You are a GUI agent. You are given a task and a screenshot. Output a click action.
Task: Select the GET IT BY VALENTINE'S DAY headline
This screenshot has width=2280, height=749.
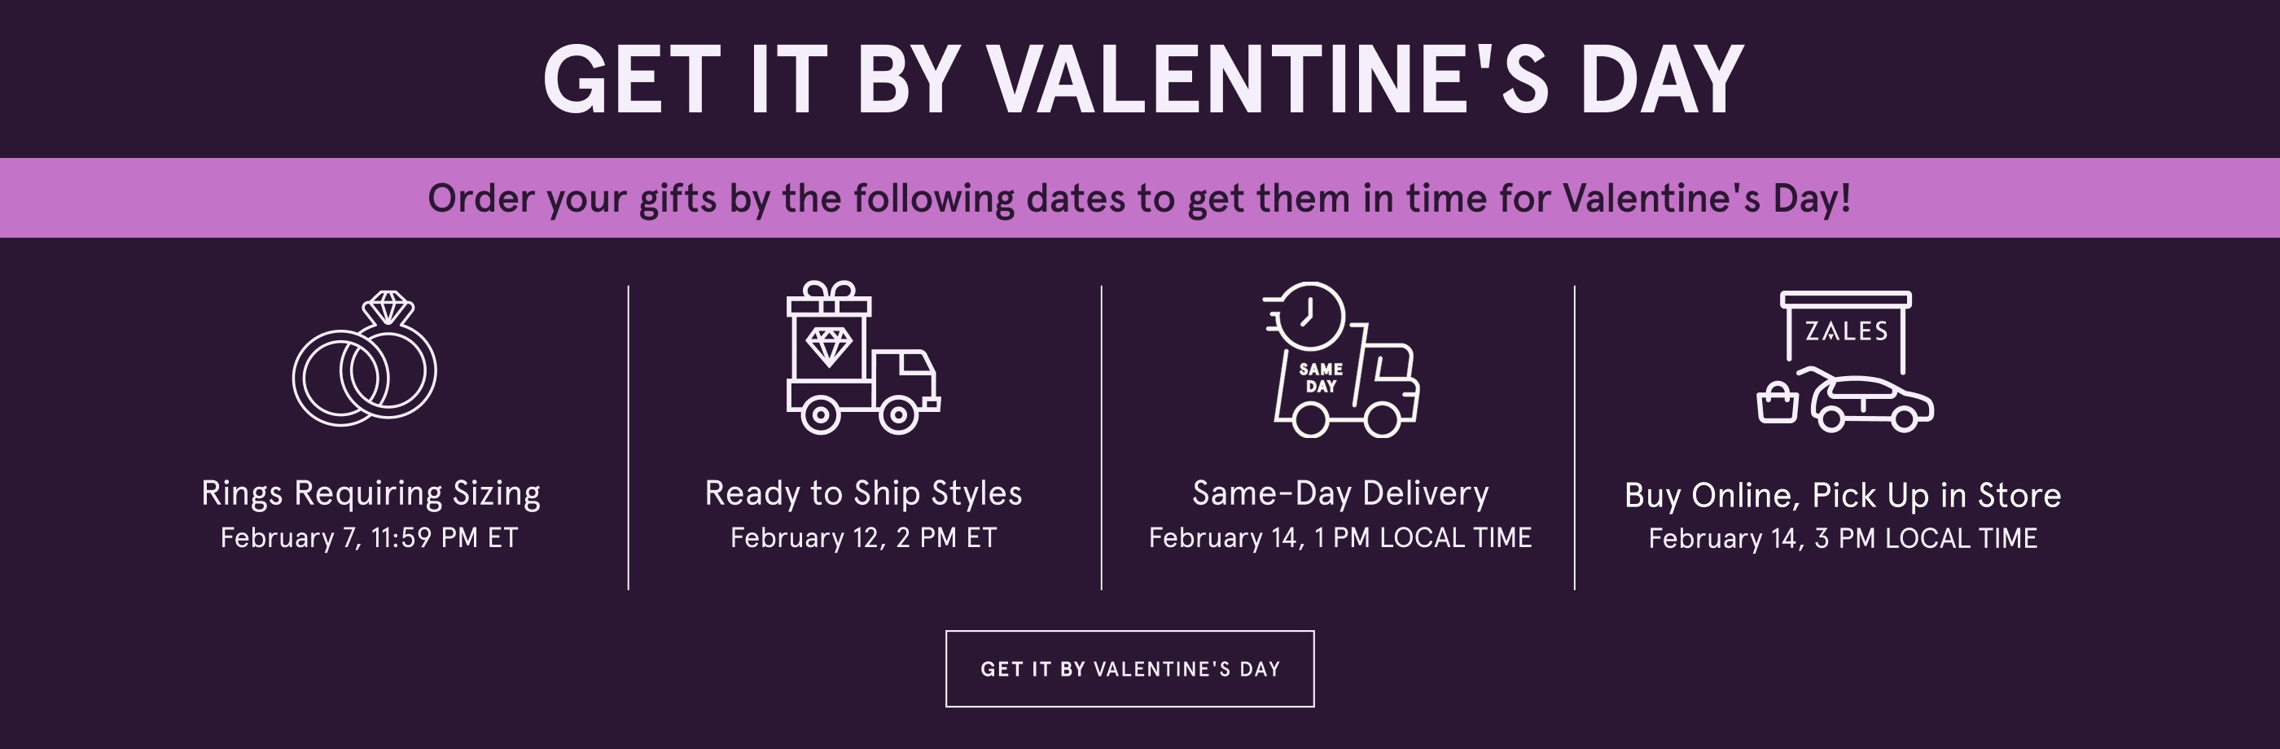coord(1140,80)
